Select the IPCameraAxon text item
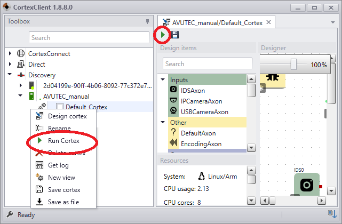Viewport: 342px width, 224px height. (x=201, y=101)
